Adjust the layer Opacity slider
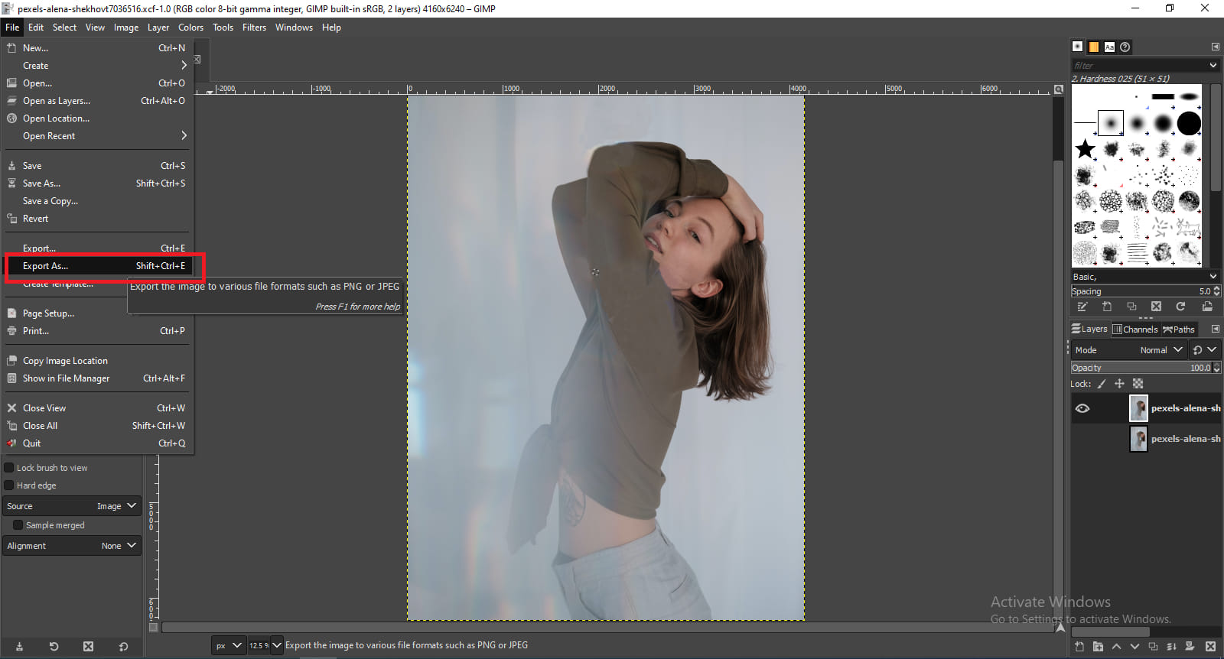 pos(1141,368)
